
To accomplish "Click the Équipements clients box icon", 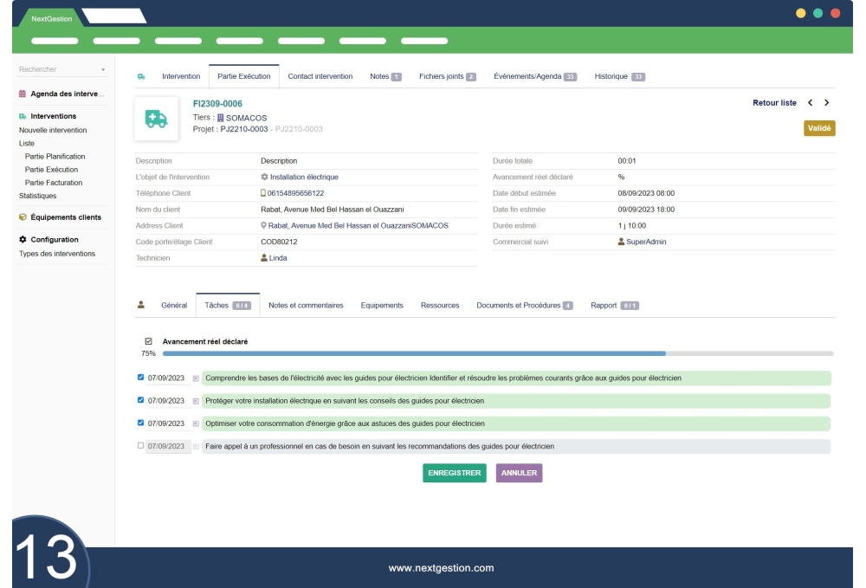I will [23, 217].
